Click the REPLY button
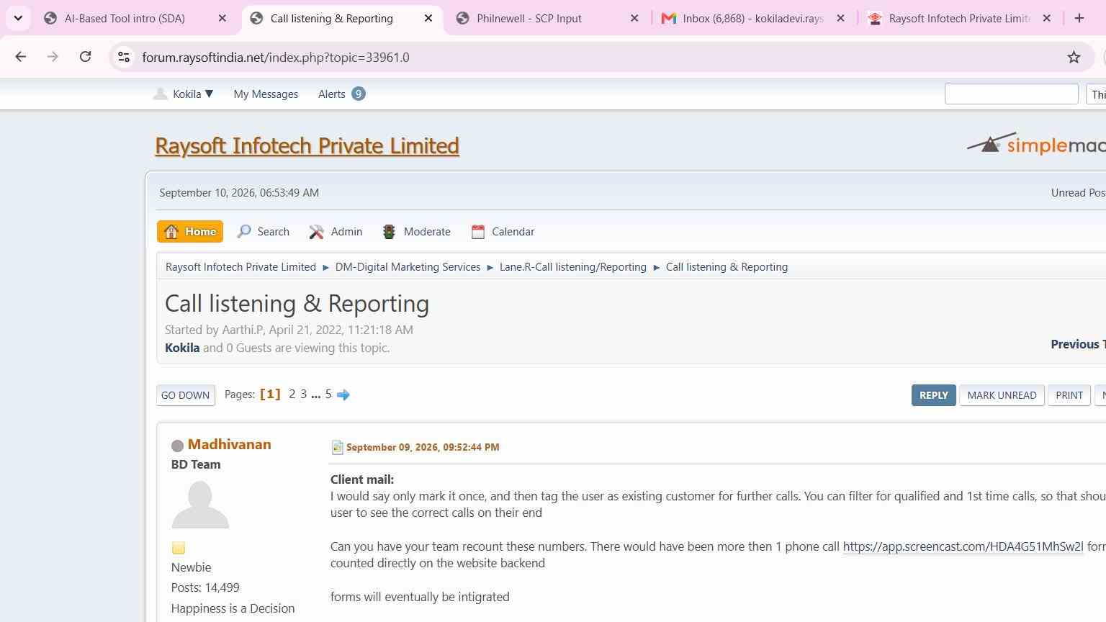The image size is (1106, 622). click(934, 395)
